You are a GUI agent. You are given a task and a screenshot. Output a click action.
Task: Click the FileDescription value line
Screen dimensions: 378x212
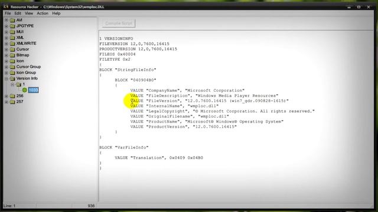pyautogui.click(x=204, y=95)
